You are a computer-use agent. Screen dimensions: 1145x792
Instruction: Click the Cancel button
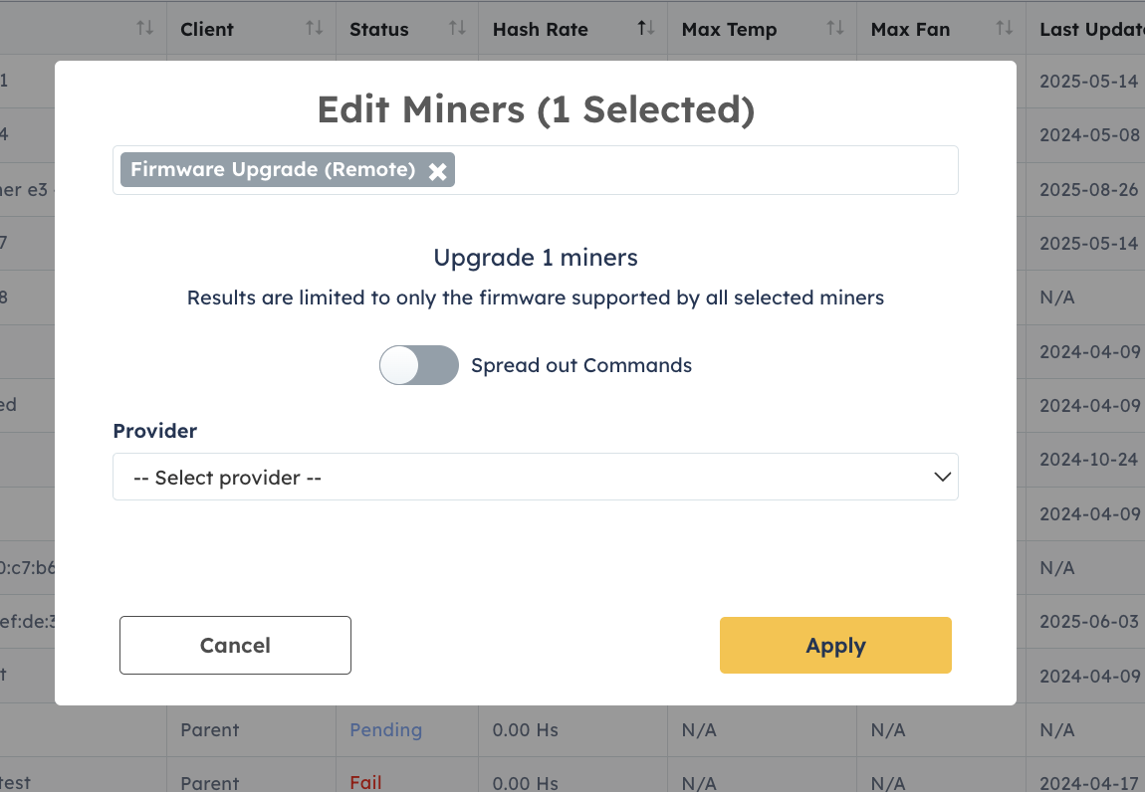coord(235,645)
